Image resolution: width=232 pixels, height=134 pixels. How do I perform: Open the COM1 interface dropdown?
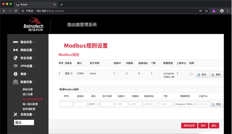pos(94,104)
